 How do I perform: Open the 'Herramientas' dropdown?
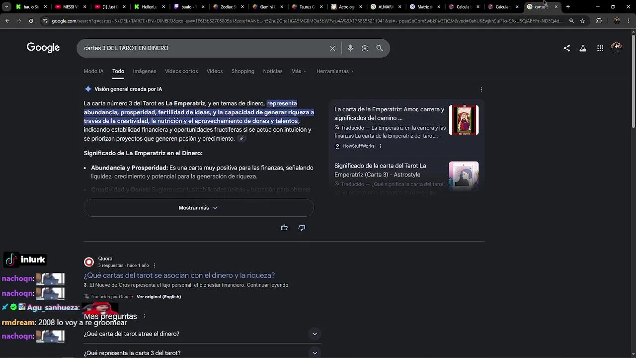pos(335,71)
